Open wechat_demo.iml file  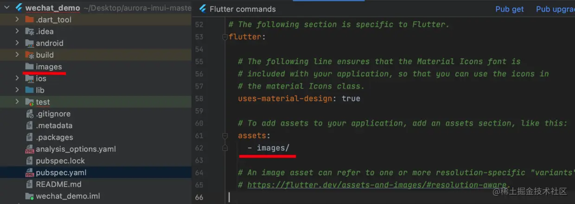click(x=68, y=196)
